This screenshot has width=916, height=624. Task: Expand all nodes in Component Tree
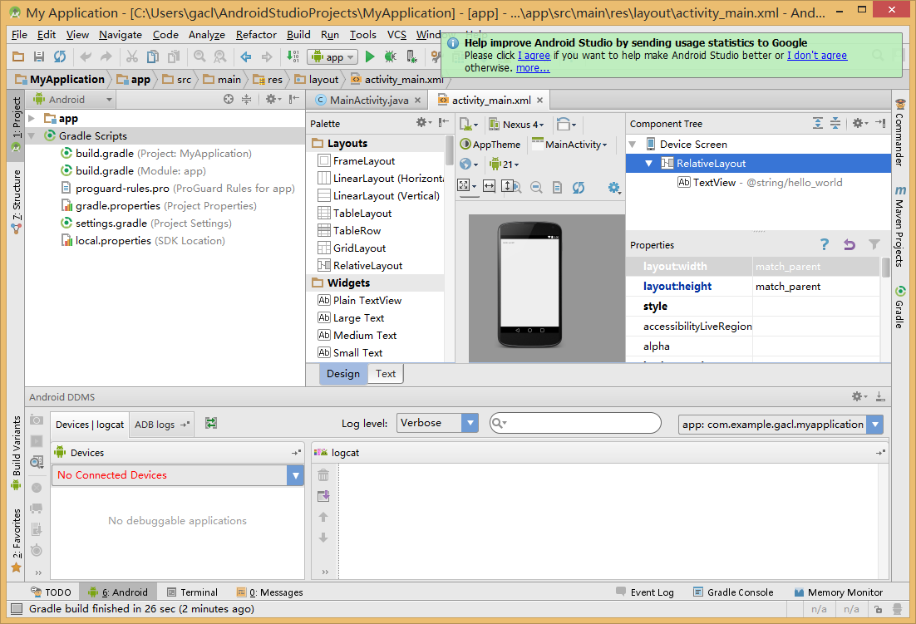tap(818, 123)
